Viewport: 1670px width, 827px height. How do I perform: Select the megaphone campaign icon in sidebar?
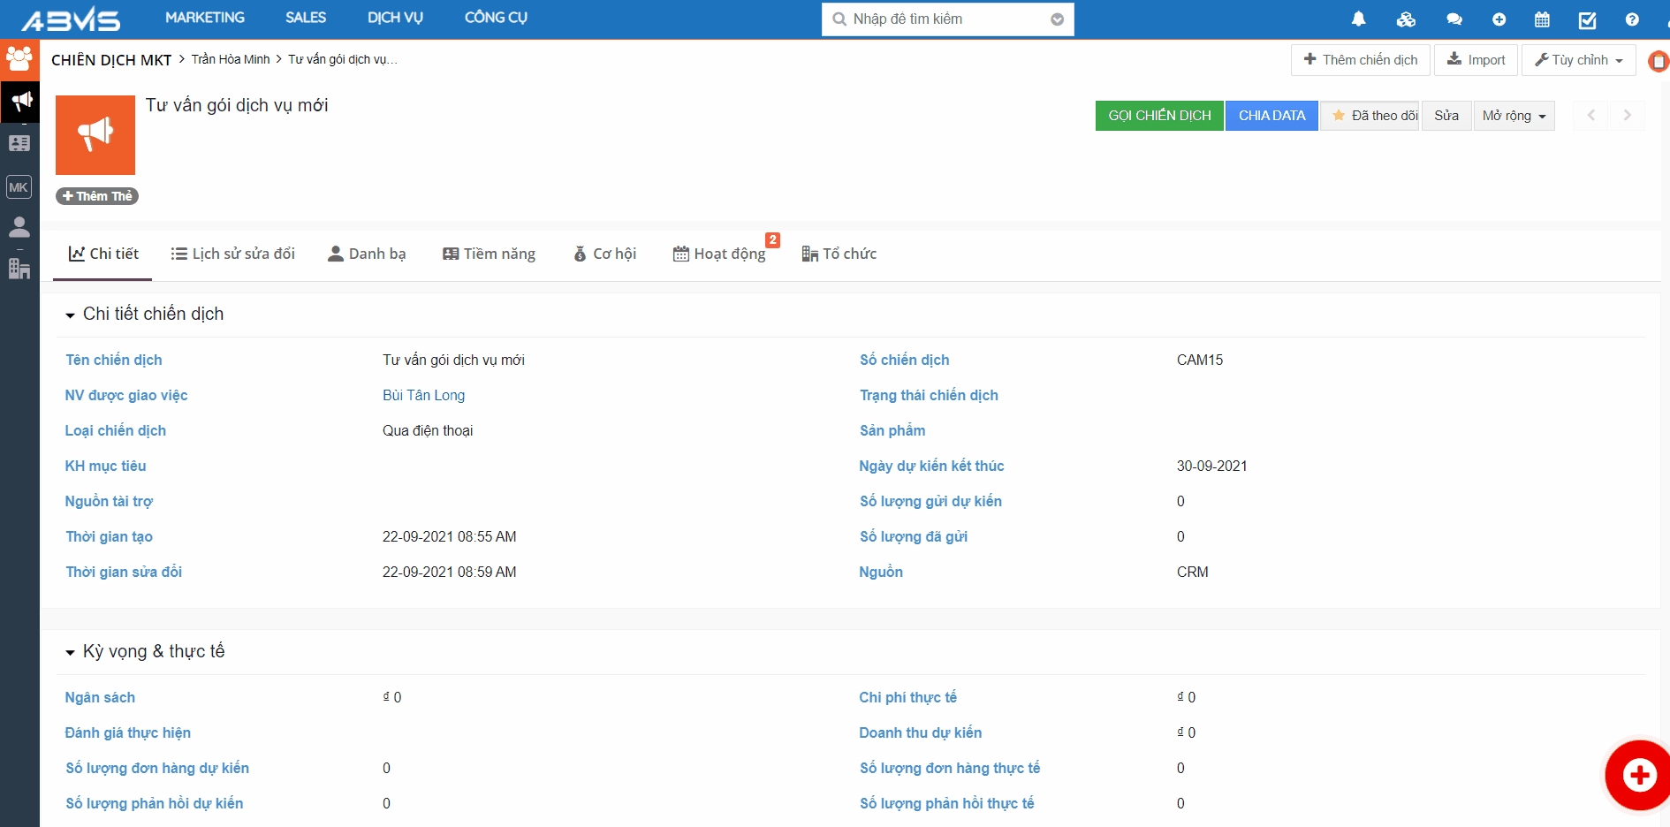coord(19,102)
